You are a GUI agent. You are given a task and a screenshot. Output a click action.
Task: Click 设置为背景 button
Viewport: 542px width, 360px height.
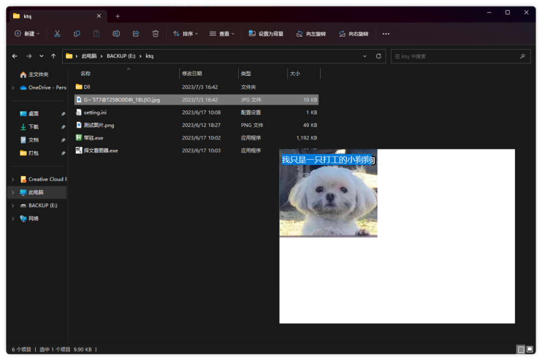point(266,34)
